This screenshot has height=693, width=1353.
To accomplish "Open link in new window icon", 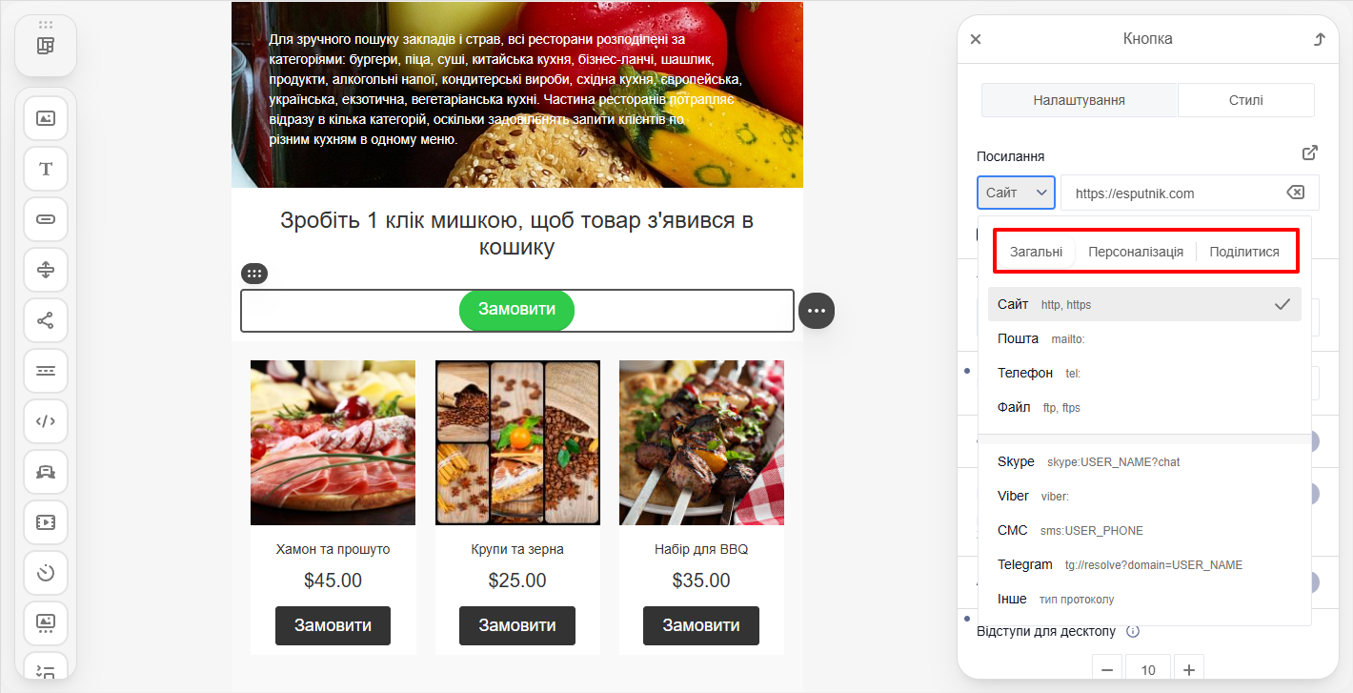I will coord(1310,153).
